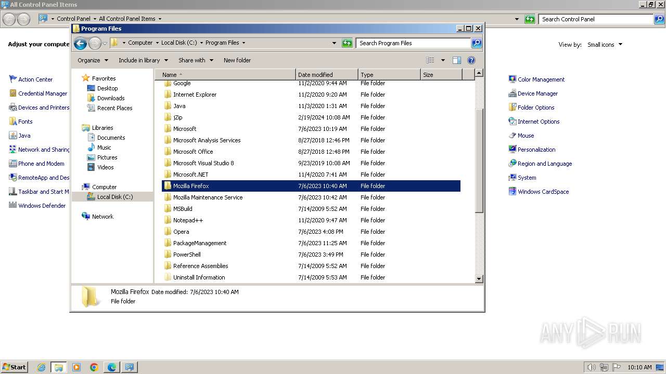Open the View by Small icons dropdown
The image size is (666, 374).
[605, 45]
